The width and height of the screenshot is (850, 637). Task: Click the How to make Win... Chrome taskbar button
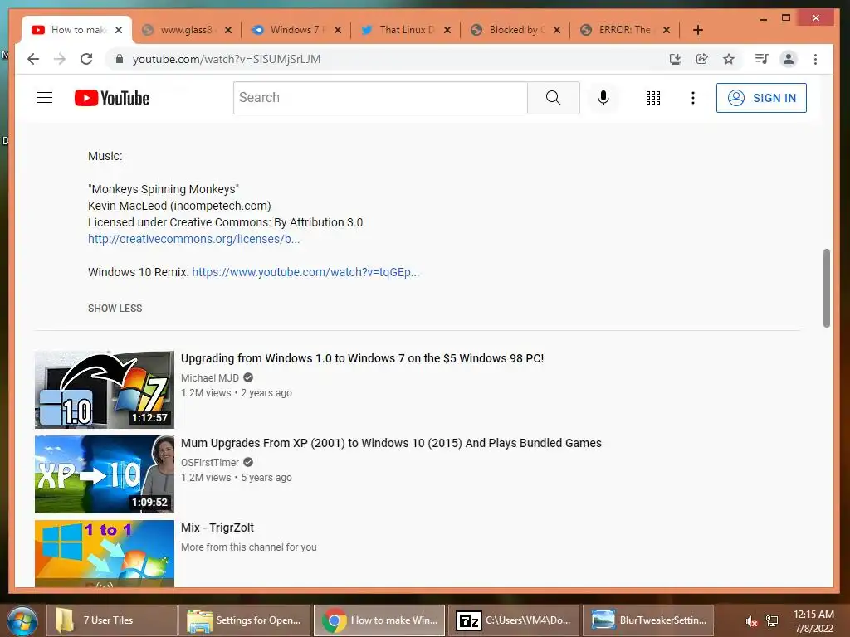point(379,620)
